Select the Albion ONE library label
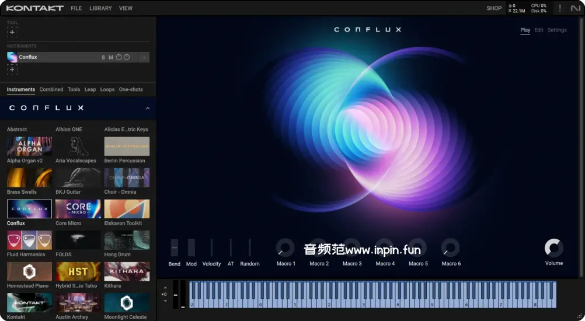585x321 pixels. coord(69,130)
